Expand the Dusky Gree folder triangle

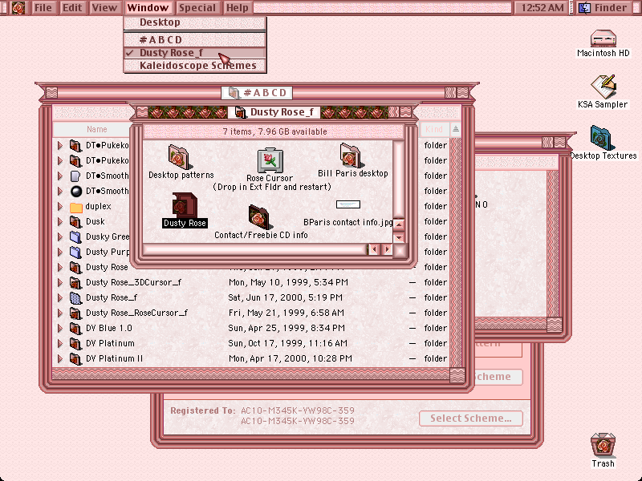60,236
